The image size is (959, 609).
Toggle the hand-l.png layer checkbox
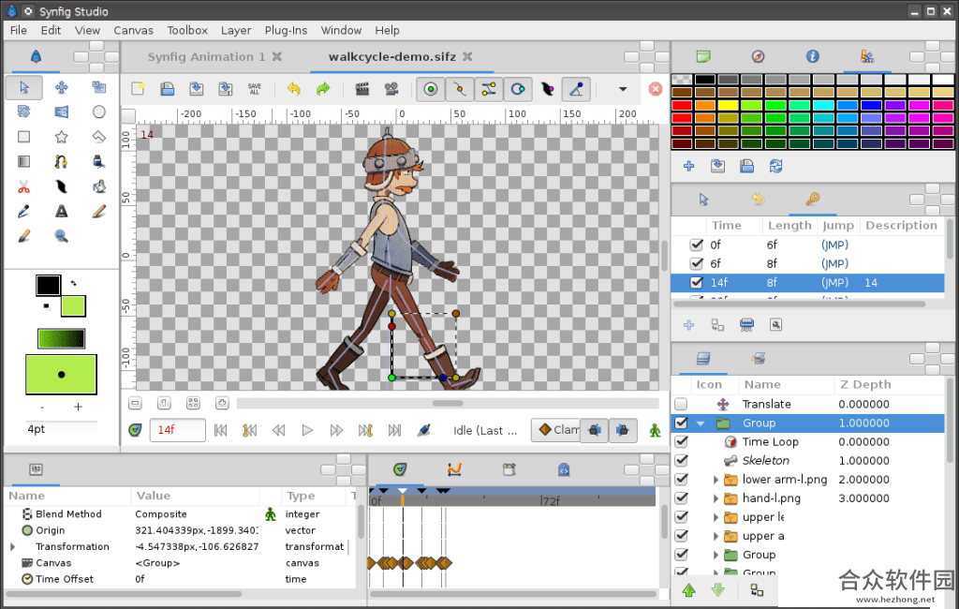pyautogui.click(x=681, y=498)
